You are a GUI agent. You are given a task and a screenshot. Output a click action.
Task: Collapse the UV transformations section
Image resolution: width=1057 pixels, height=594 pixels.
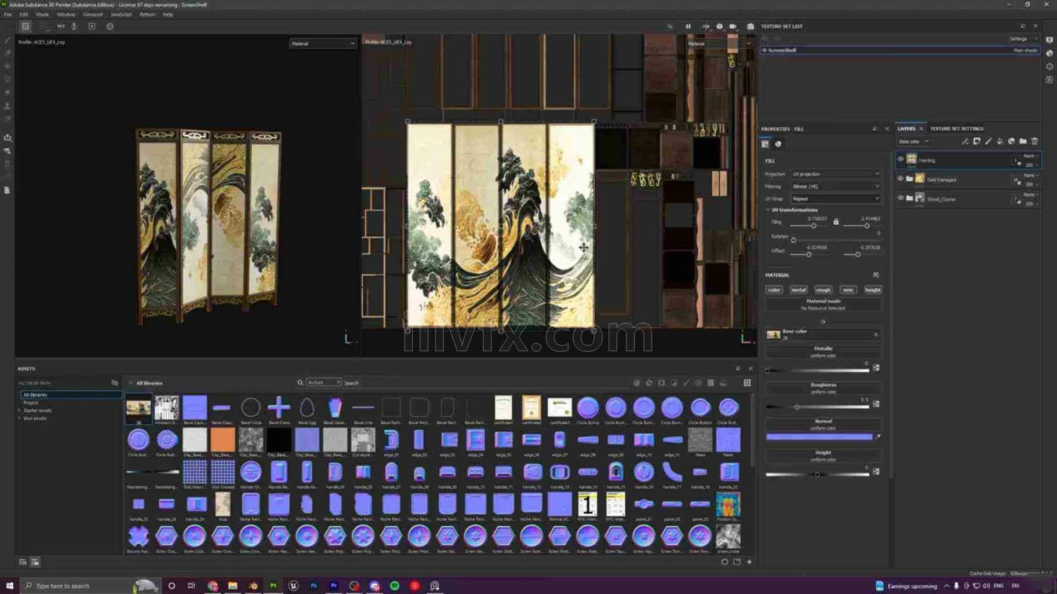pyautogui.click(x=768, y=210)
